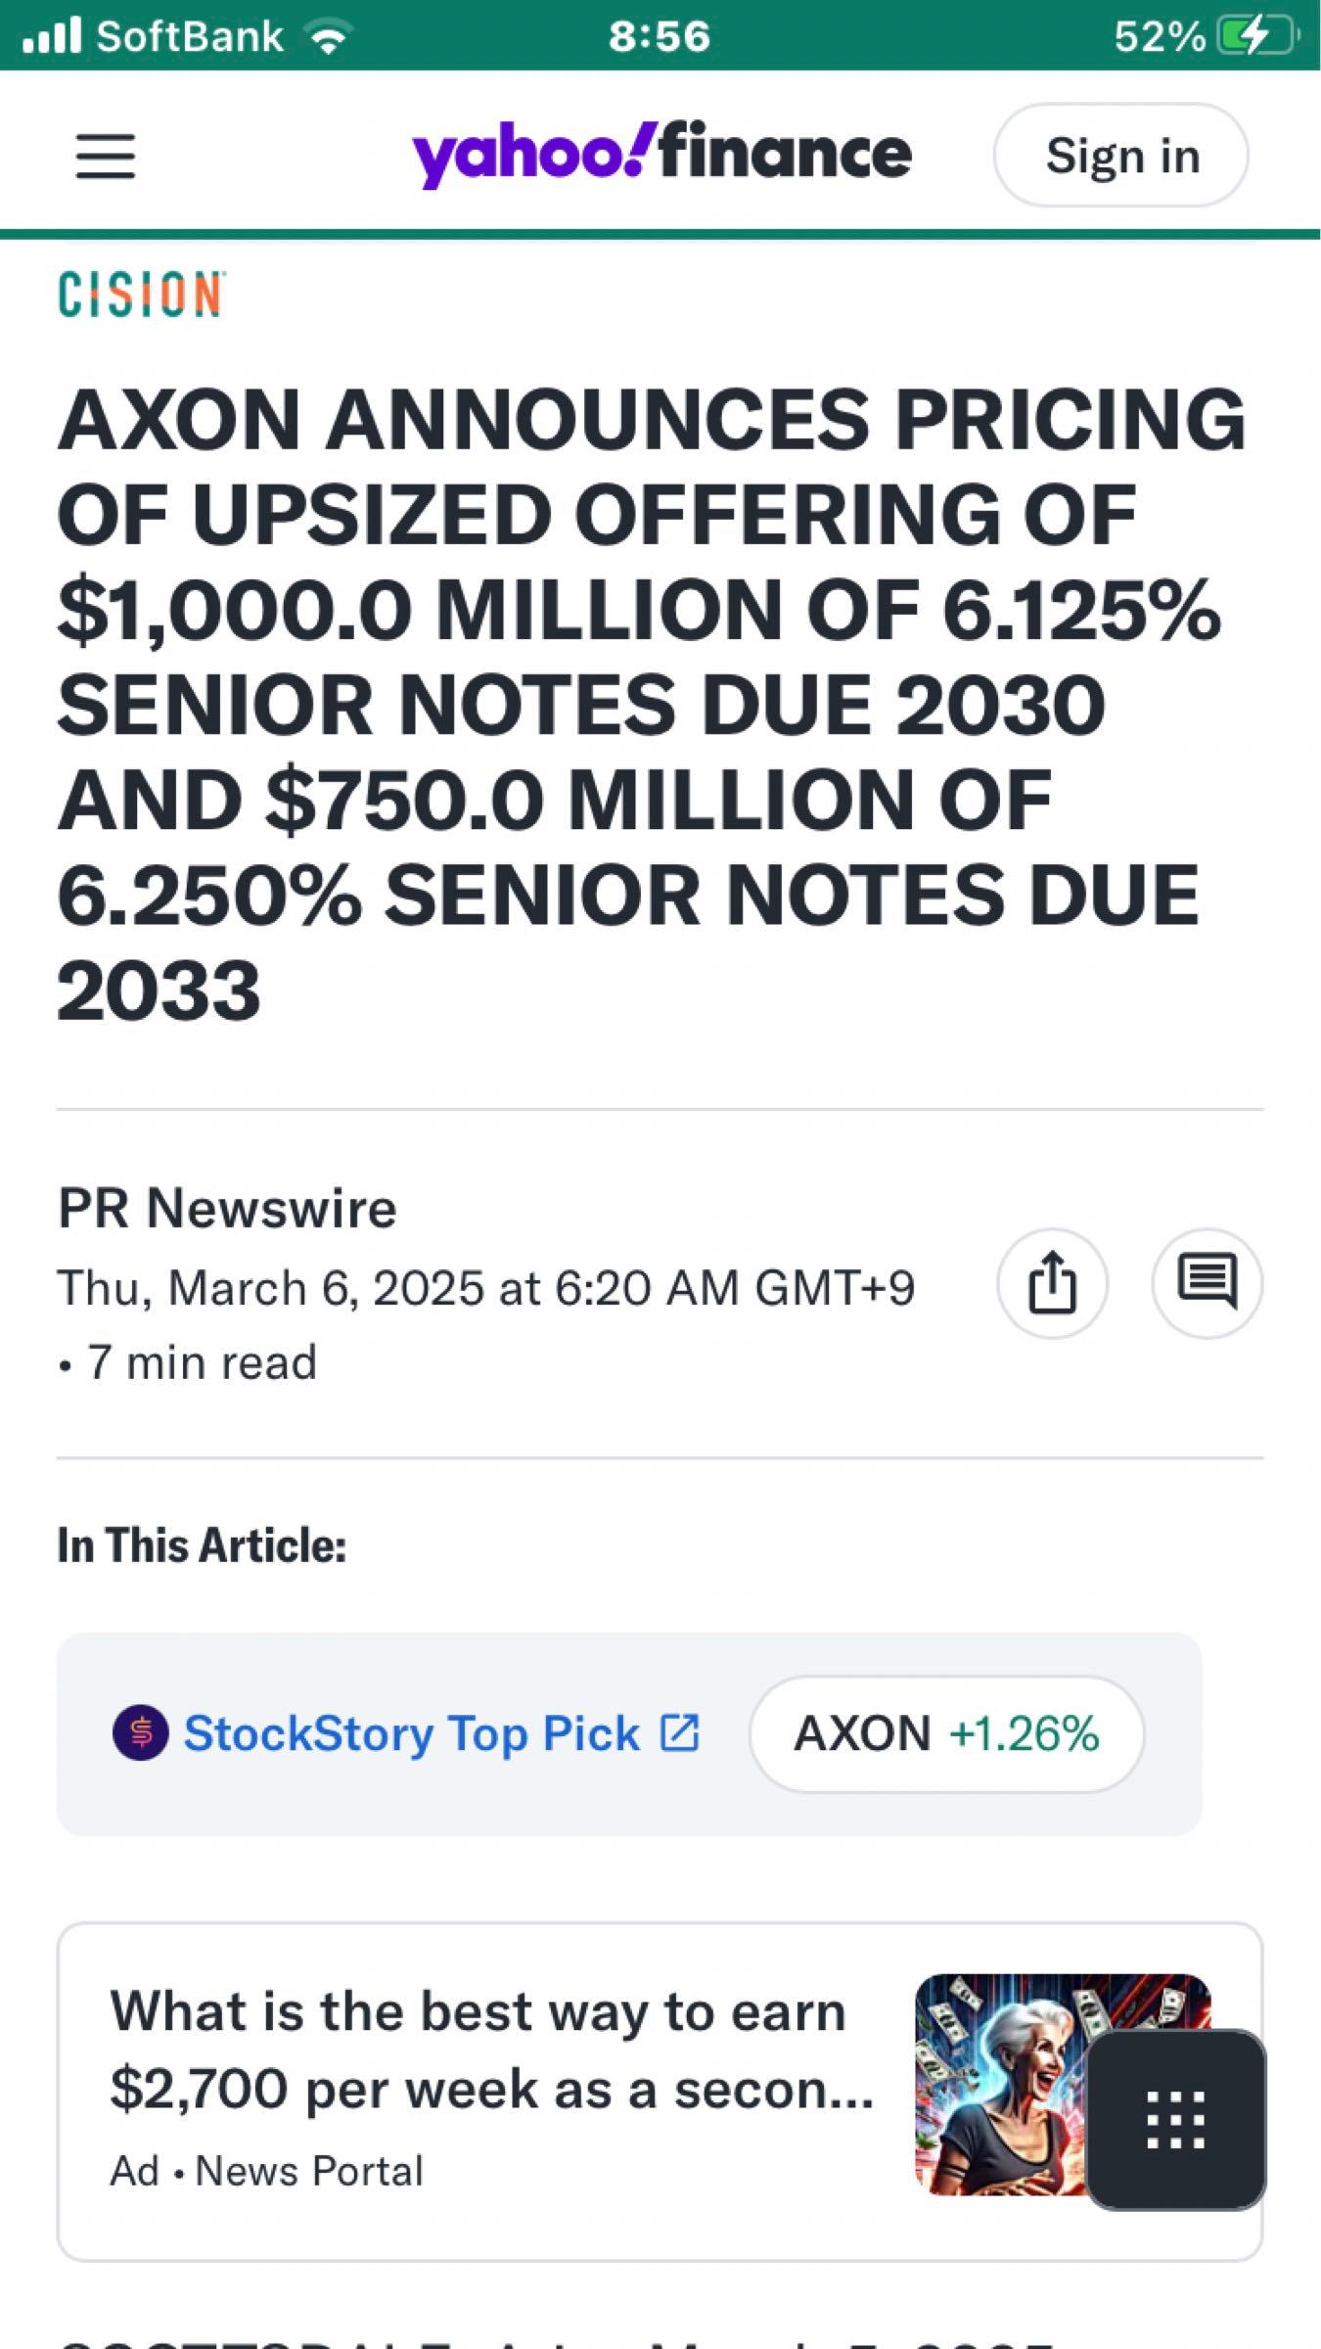Image resolution: width=1321 pixels, height=2349 pixels.
Task: Open the hamburger navigation menu
Action: (105, 157)
